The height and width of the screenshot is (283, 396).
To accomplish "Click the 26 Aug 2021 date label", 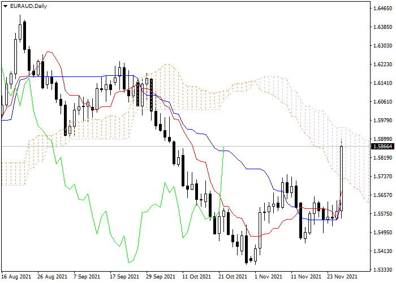I will [53, 277].
